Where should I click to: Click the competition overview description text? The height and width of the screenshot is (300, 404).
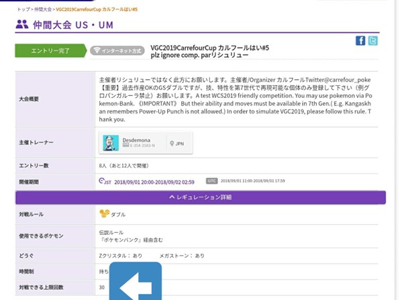(x=236, y=99)
